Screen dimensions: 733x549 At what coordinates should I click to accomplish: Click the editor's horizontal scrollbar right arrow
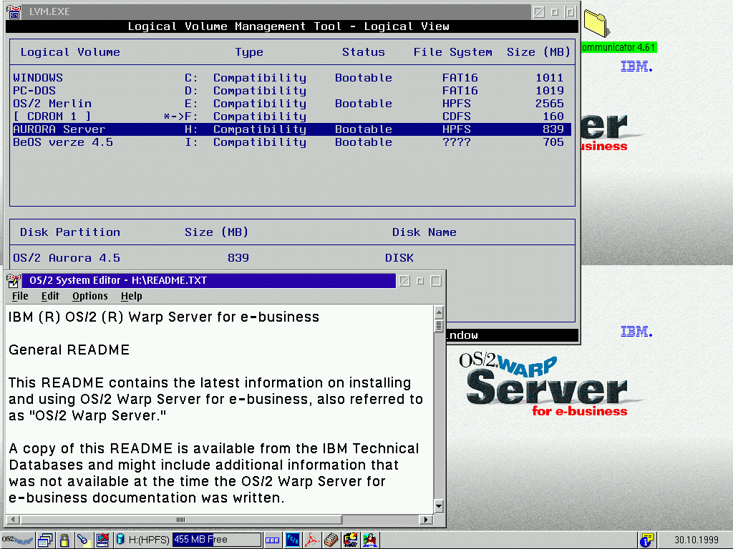(x=426, y=520)
